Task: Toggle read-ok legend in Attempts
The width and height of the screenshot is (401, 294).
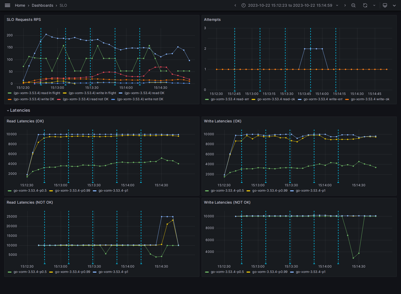Action: (x=276, y=99)
